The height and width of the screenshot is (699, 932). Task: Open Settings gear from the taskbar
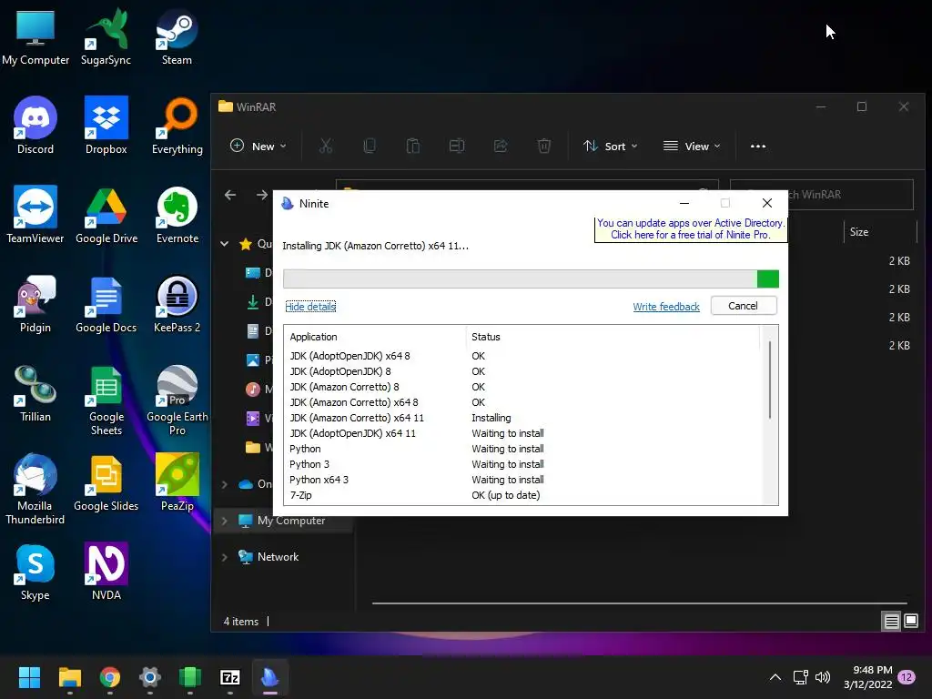(150, 677)
